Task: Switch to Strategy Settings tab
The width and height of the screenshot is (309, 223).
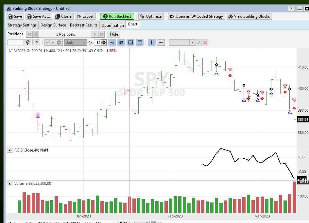Action: [22, 25]
